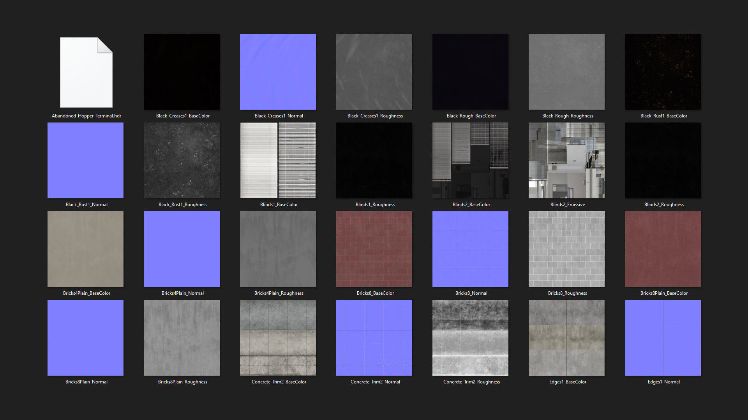Image resolution: width=748 pixels, height=420 pixels.
Task: Open the Blinds1_BaseColor texture
Action: tap(278, 160)
